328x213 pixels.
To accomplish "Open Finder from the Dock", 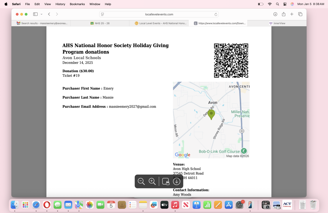I will coord(15,205).
